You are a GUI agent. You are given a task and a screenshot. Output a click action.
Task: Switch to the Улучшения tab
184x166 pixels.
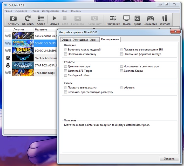[80, 40]
